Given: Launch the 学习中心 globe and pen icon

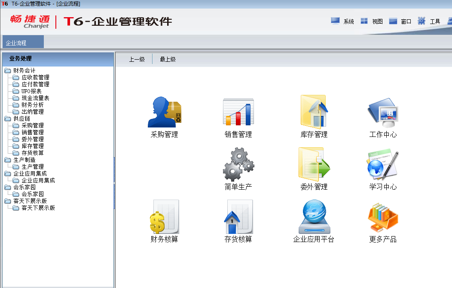Looking at the screenshot, I should tap(383, 164).
